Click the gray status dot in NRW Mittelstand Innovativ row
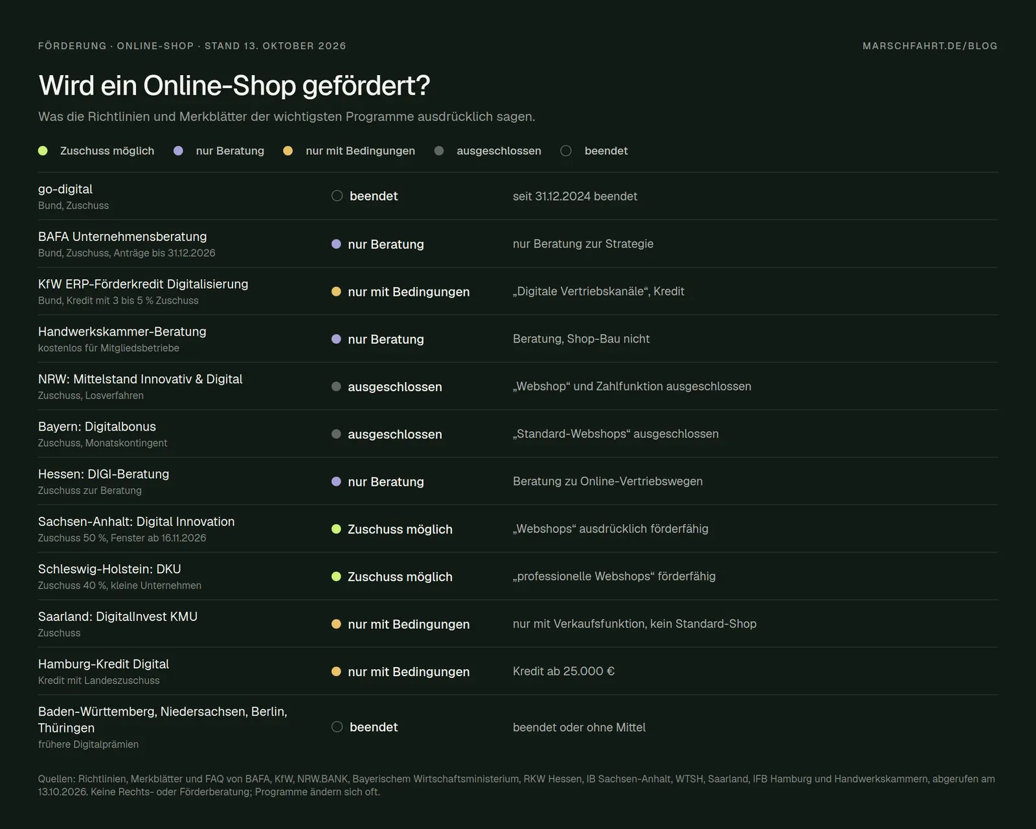The image size is (1036, 829). pyautogui.click(x=336, y=387)
